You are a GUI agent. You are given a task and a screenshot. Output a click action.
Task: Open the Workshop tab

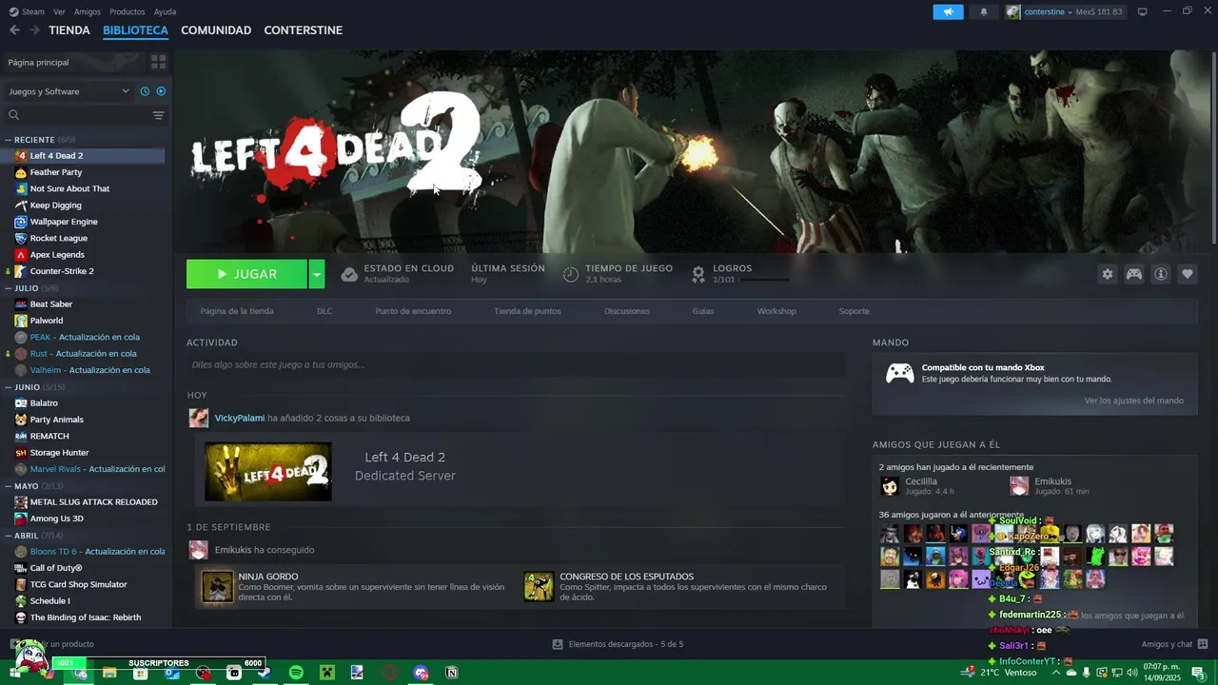point(776,311)
